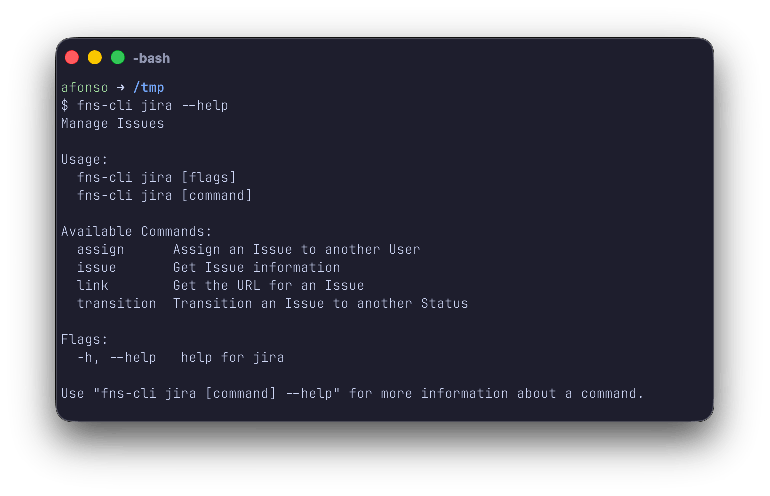770x496 pixels.
Task: Click the link subcommand label
Action: point(92,285)
